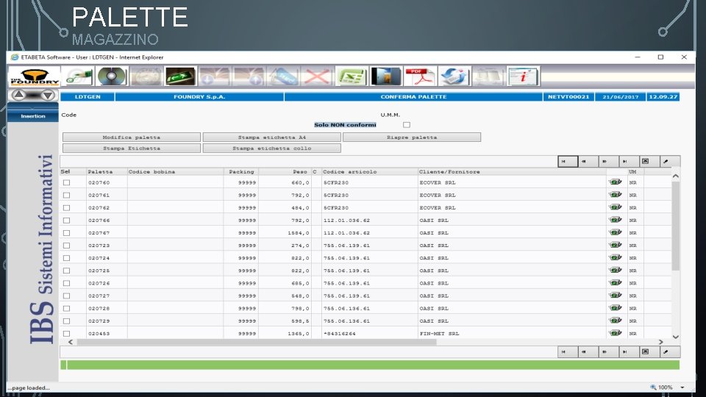Open detail icon for palette 020761 row

(615, 195)
